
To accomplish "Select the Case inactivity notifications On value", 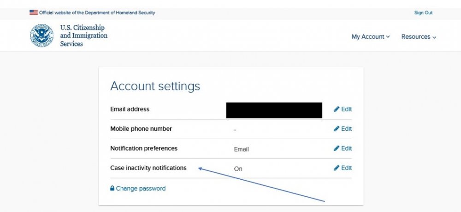I will [238, 169].
